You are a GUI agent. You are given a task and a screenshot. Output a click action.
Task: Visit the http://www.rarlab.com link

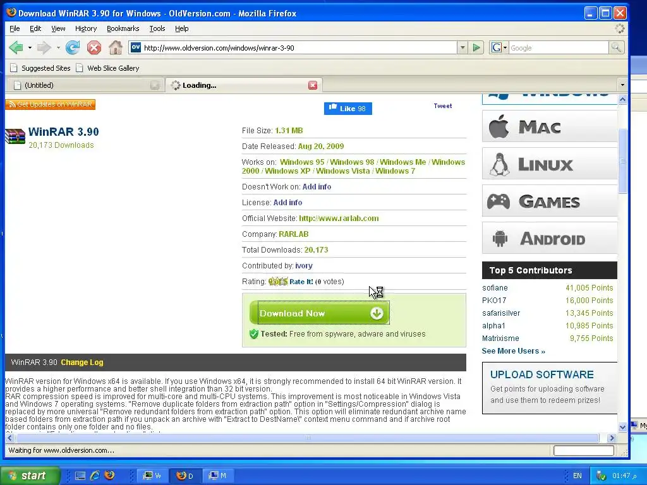click(339, 218)
